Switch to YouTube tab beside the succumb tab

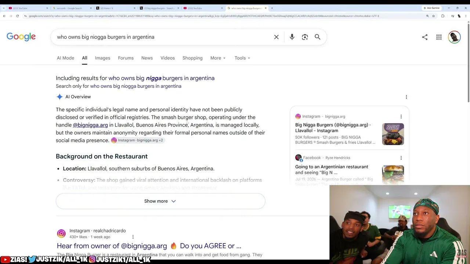(x=28, y=8)
